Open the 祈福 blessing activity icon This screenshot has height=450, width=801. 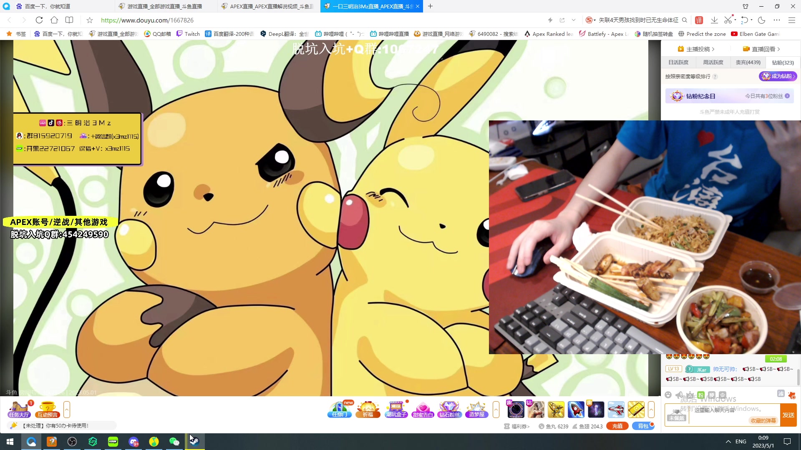point(368,409)
